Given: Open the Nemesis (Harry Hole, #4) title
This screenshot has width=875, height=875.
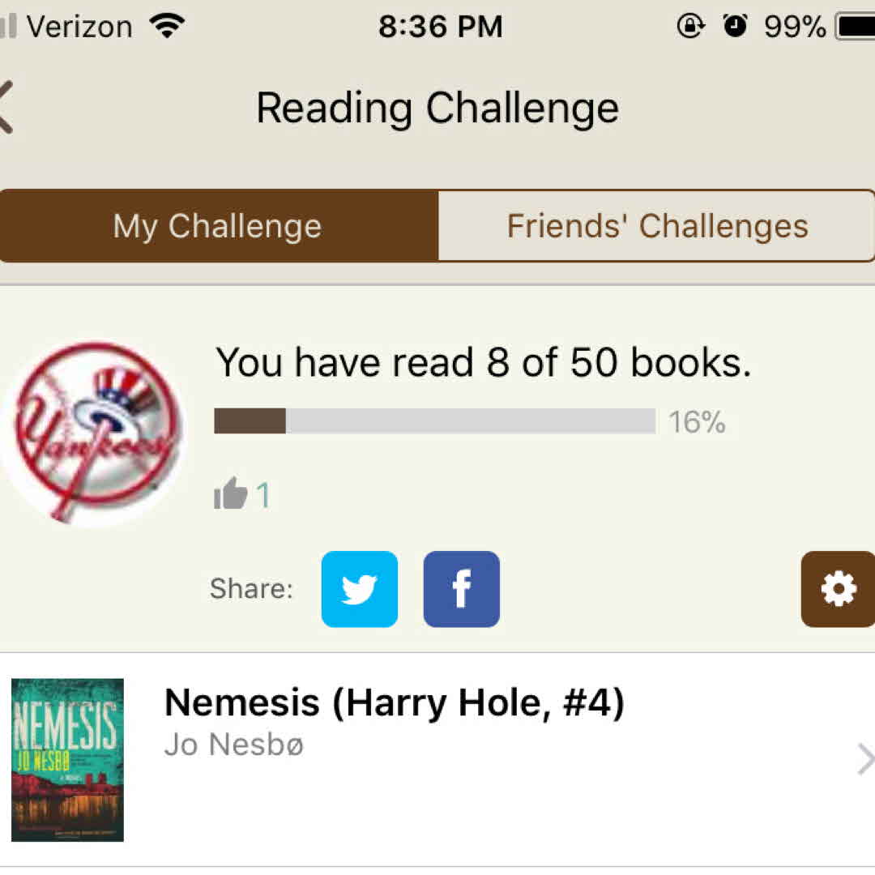Looking at the screenshot, I should [x=395, y=703].
